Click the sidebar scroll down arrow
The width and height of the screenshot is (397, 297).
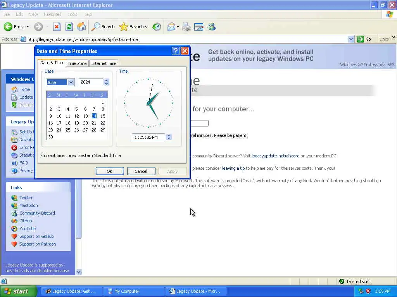click(x=78, y=272)
